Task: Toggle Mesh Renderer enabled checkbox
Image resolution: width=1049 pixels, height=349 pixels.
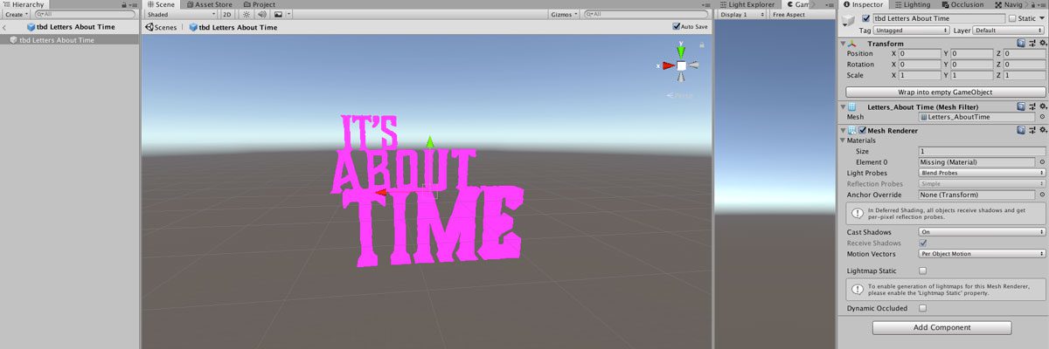Action: click(x=863, y=130)
